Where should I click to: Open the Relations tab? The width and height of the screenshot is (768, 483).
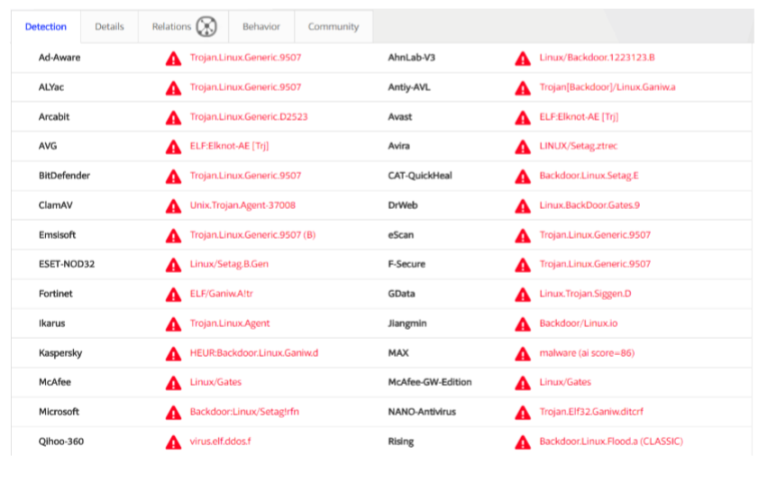pyautogui.click(x=183, y=27)
